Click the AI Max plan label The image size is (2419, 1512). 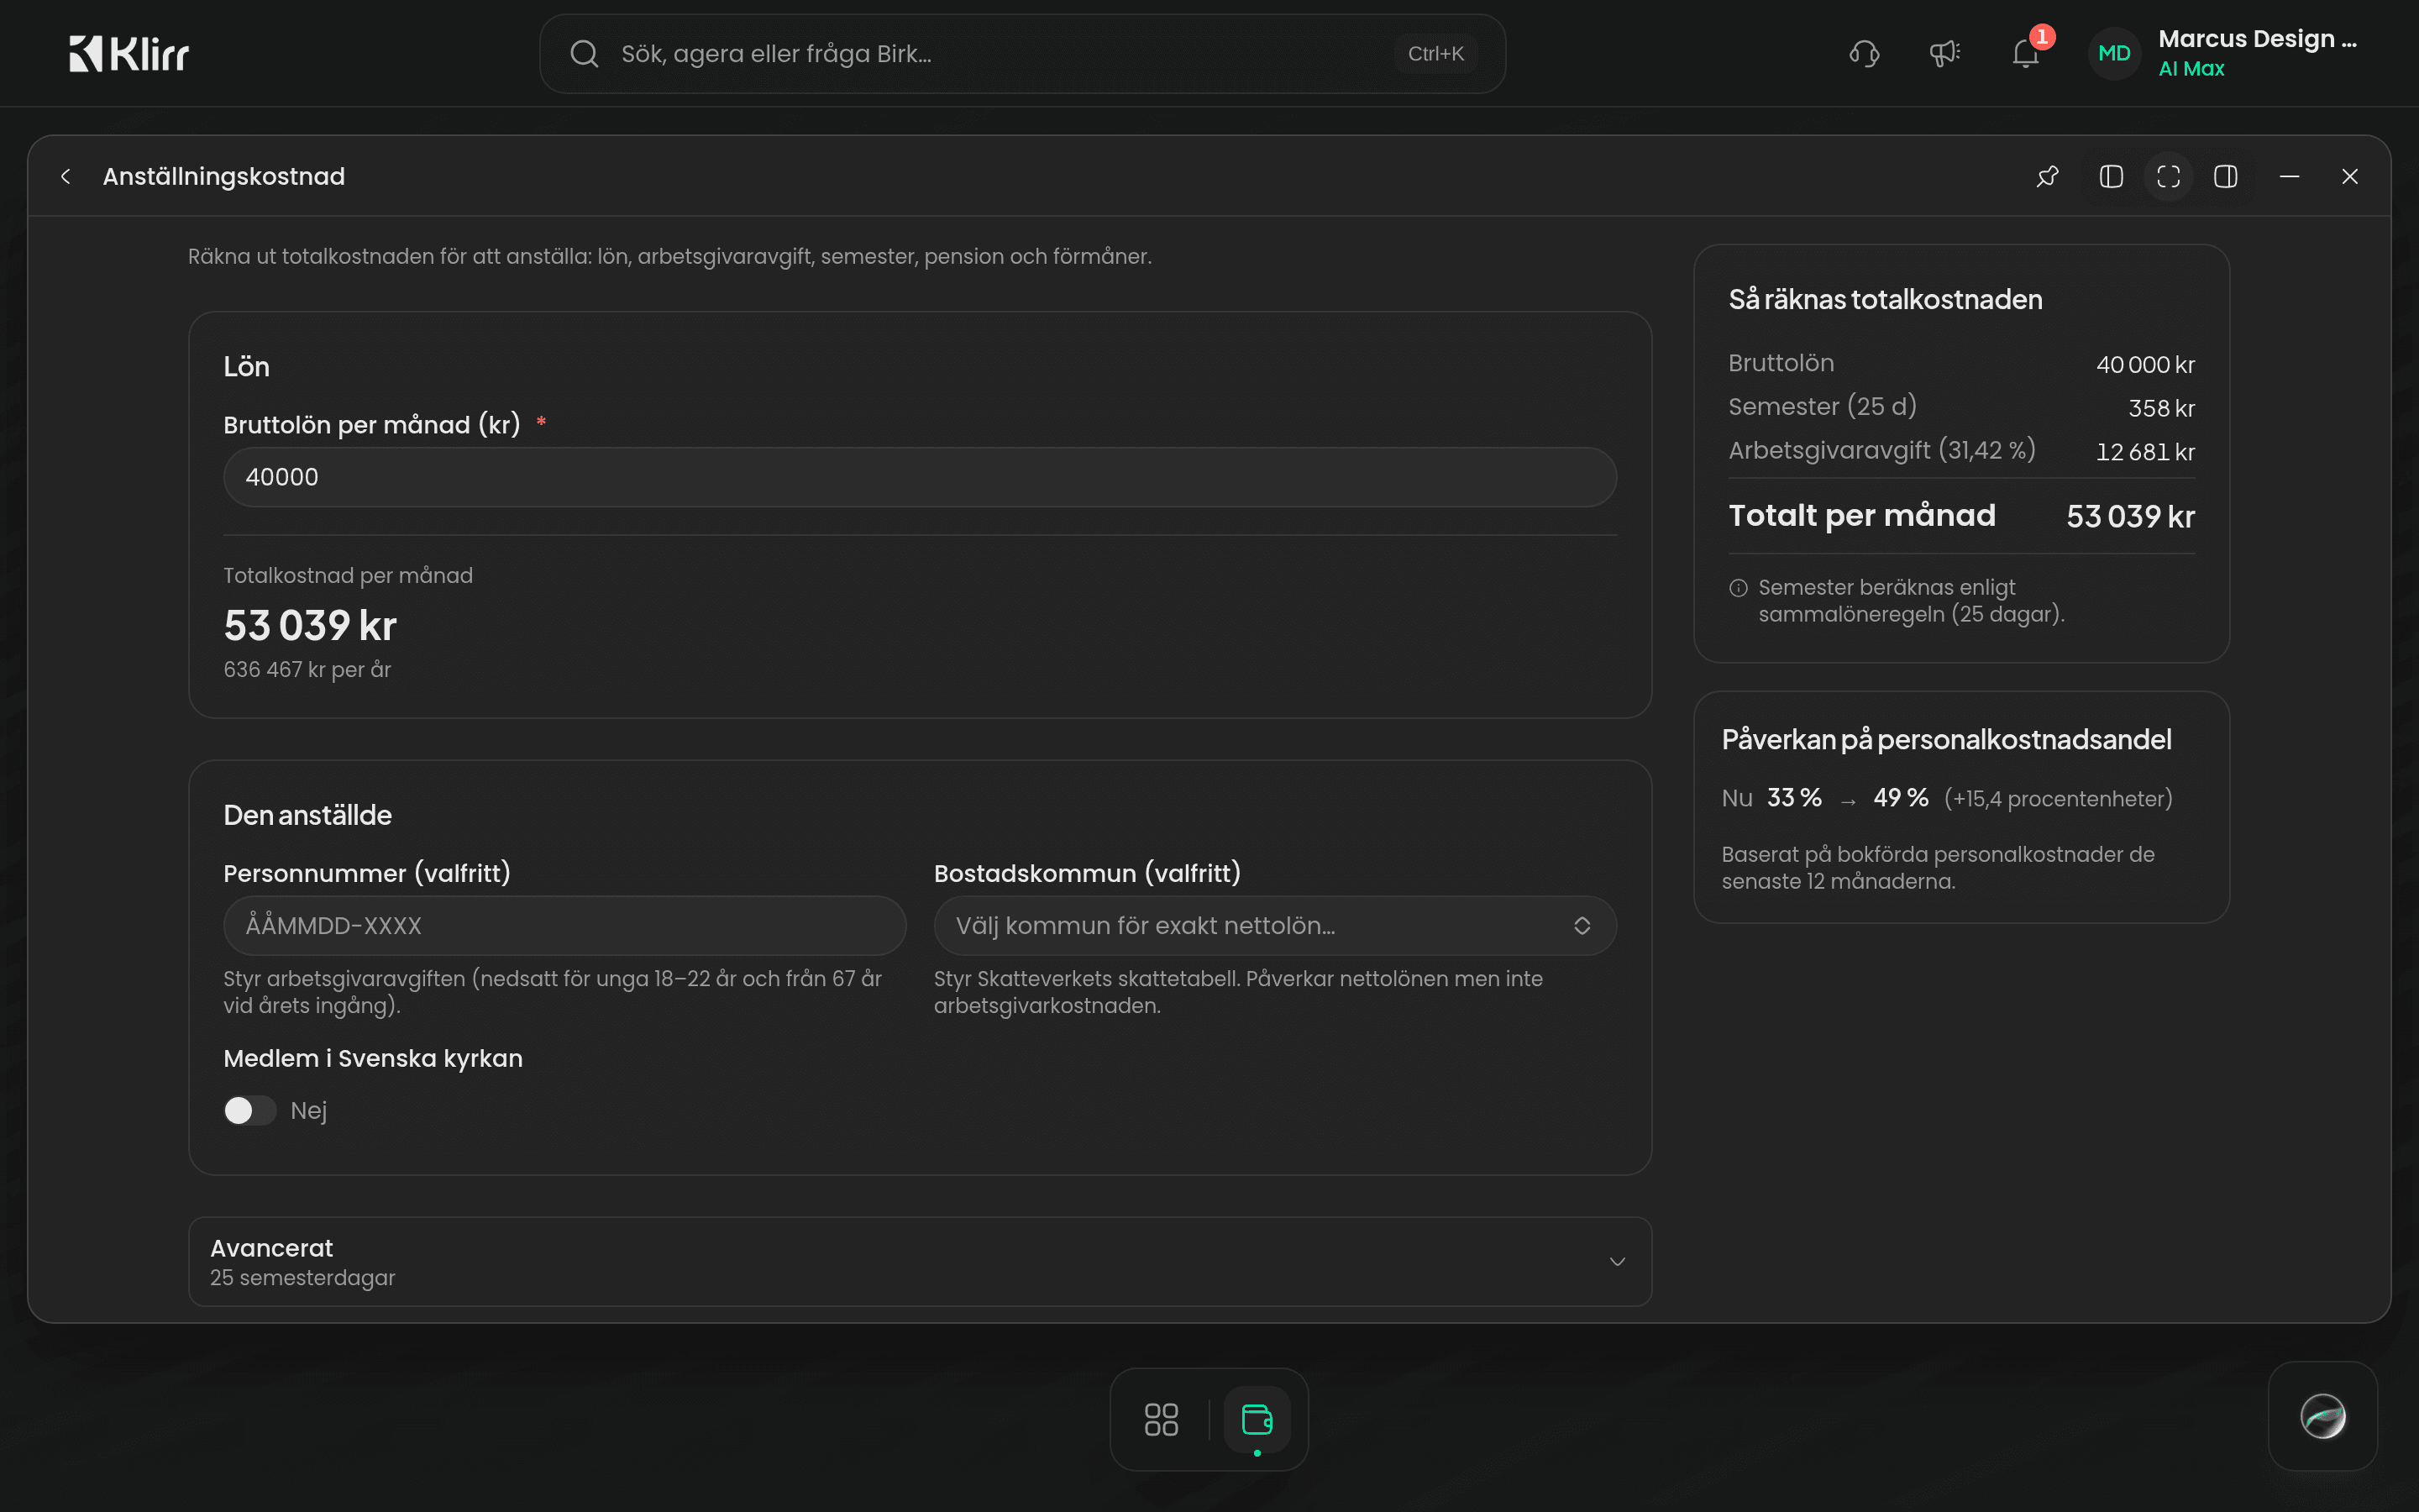coord(2191,69)
